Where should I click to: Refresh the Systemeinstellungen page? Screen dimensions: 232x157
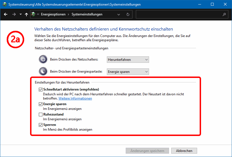pos(128,14)
